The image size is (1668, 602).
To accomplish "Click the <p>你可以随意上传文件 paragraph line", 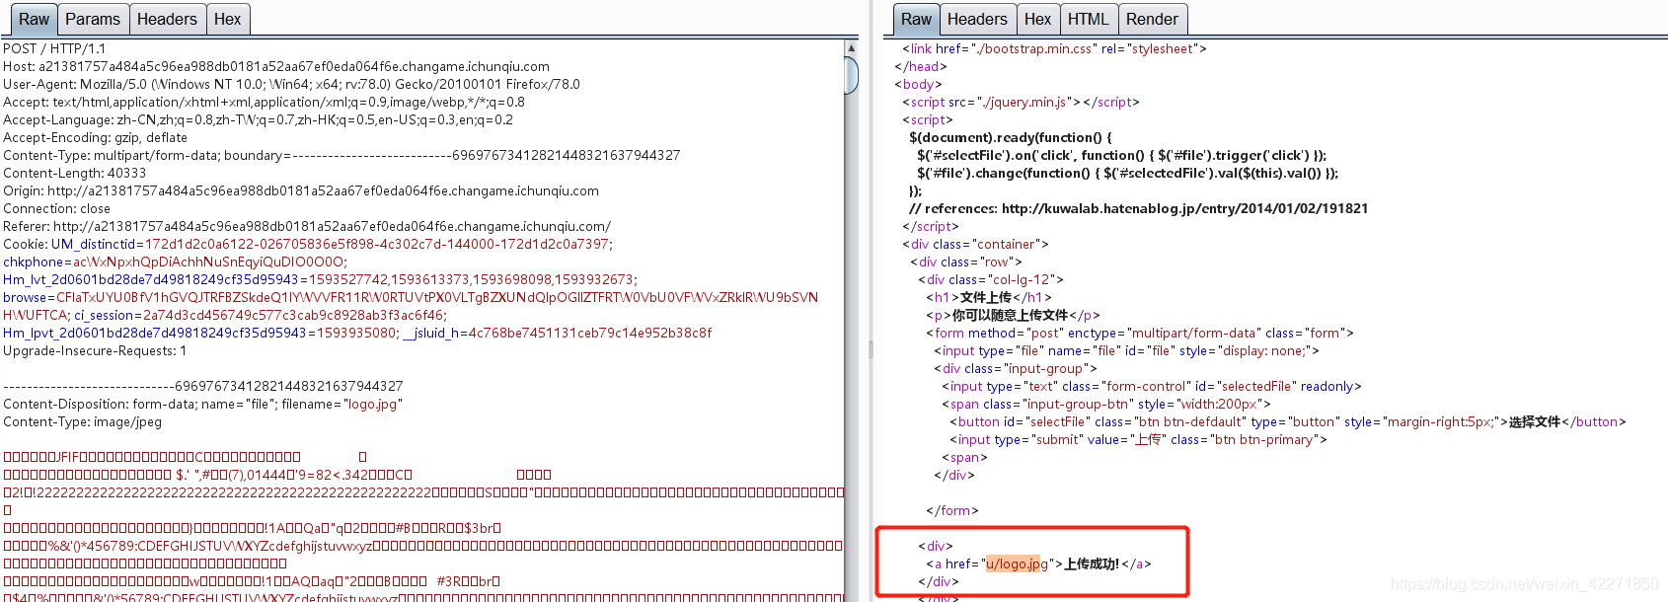I will tap(1014, 315).
